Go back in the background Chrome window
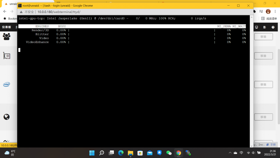 click(5, 12)
